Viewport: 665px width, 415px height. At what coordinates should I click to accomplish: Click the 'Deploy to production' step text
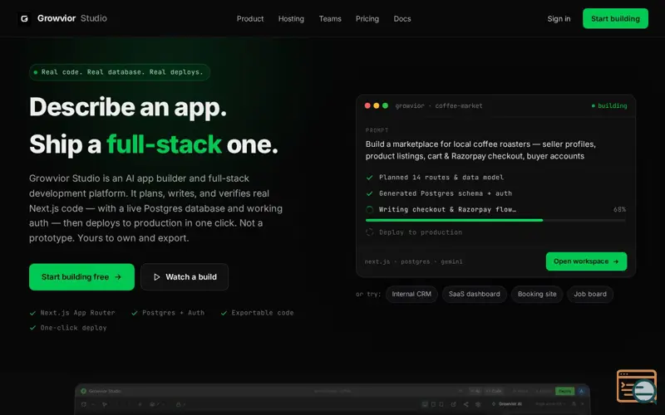tap(421, 232)
